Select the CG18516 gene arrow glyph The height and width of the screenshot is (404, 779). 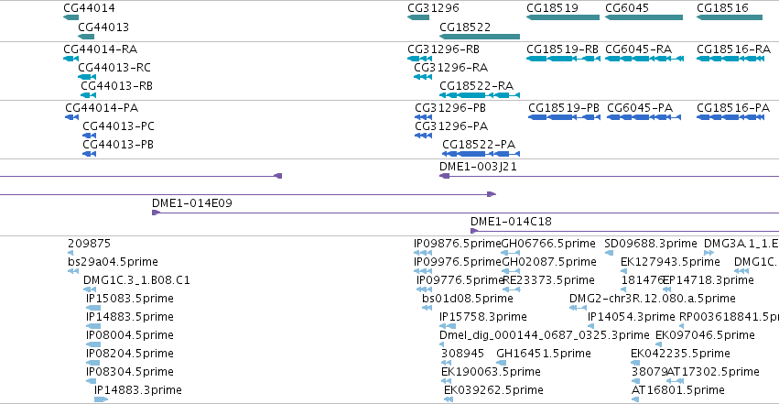click(x=730, y=17)
